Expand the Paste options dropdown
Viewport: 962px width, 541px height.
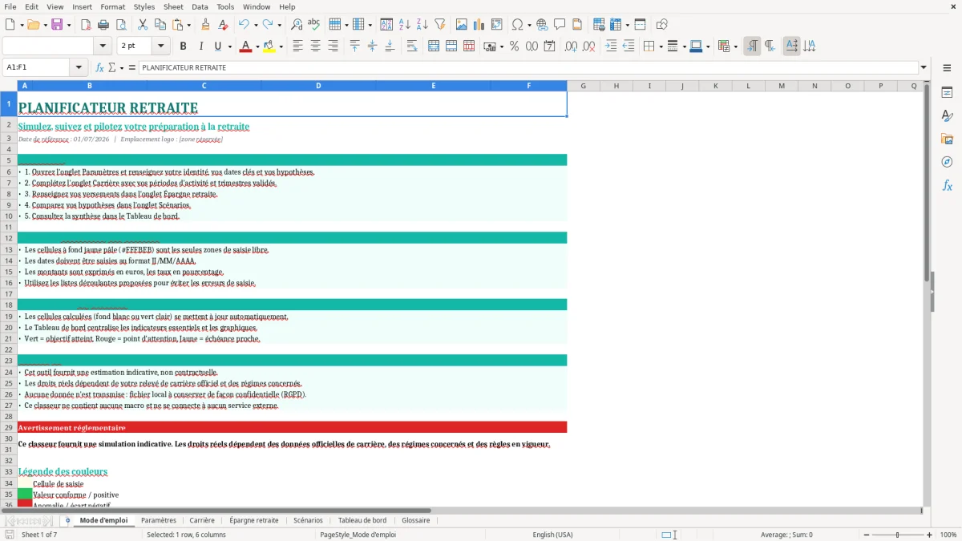click(x=188, y=25)
